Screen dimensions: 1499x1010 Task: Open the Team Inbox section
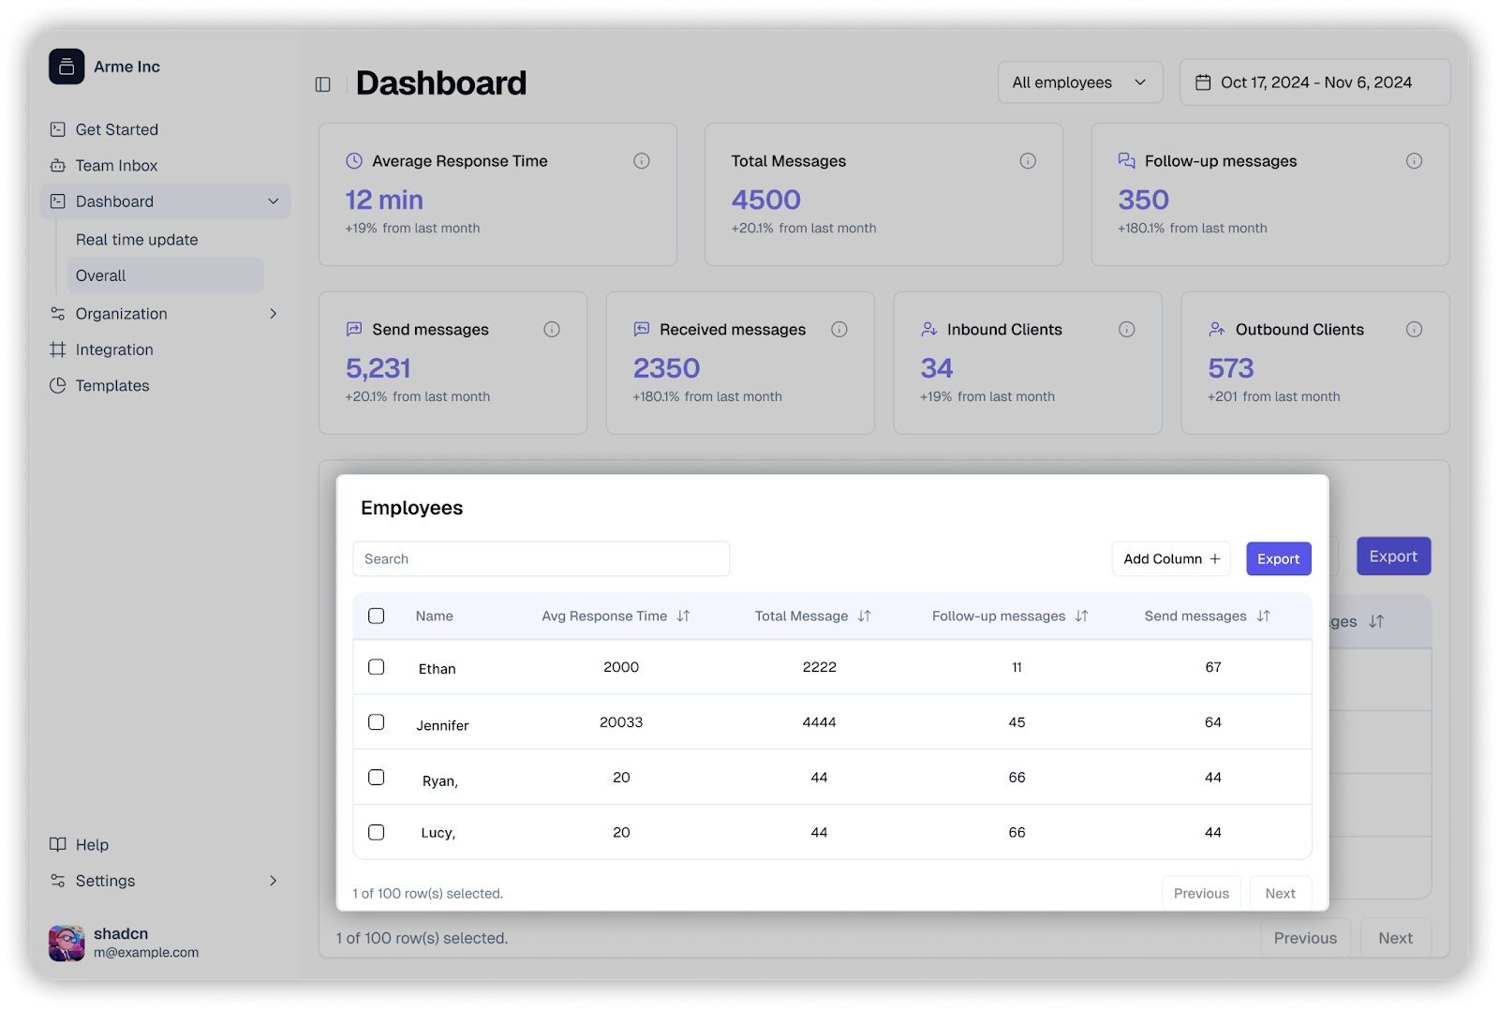[x=116, y=165]
